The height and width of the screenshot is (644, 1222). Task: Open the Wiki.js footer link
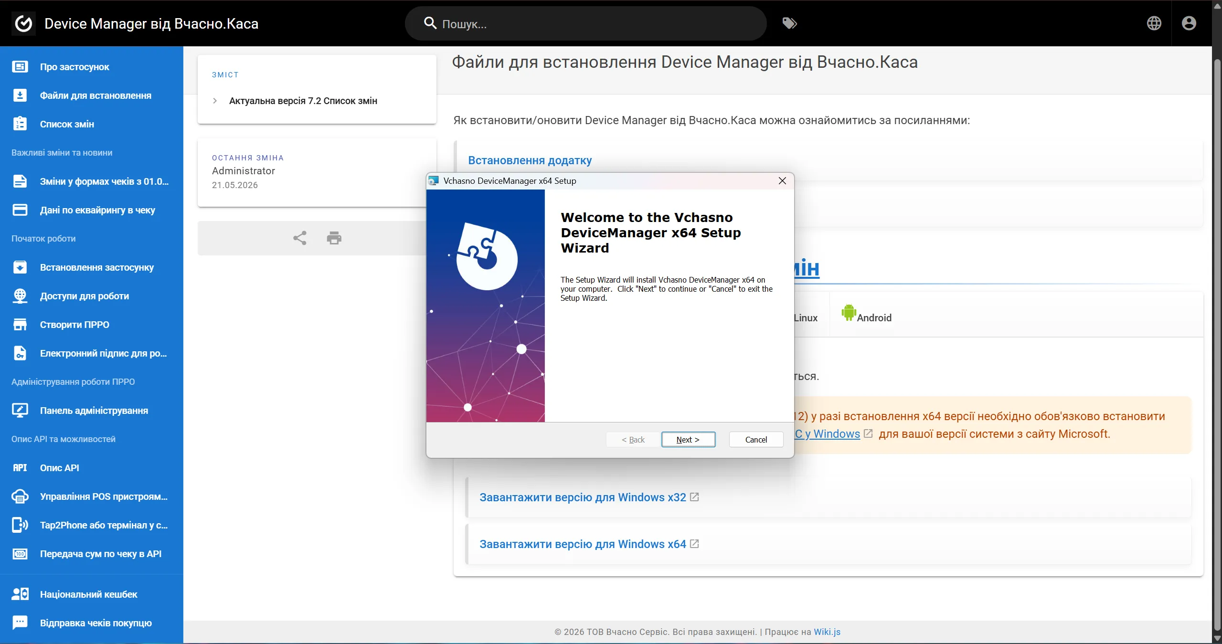[827, 632]
